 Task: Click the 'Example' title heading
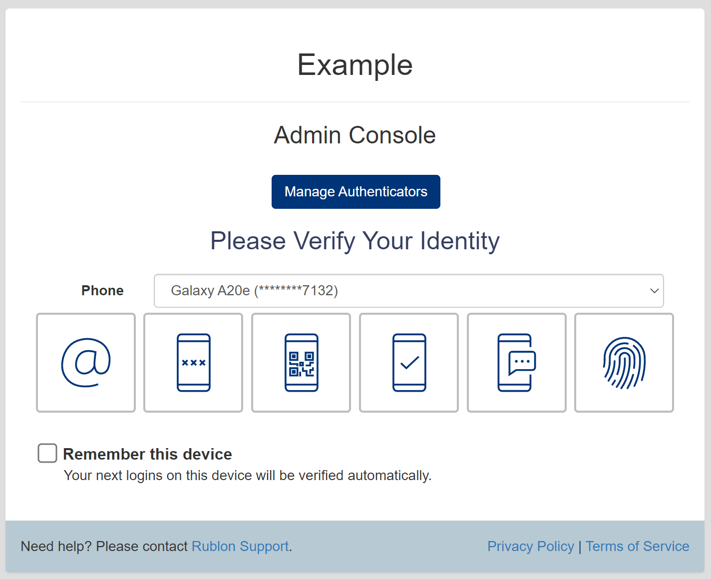tap(355, 65)
